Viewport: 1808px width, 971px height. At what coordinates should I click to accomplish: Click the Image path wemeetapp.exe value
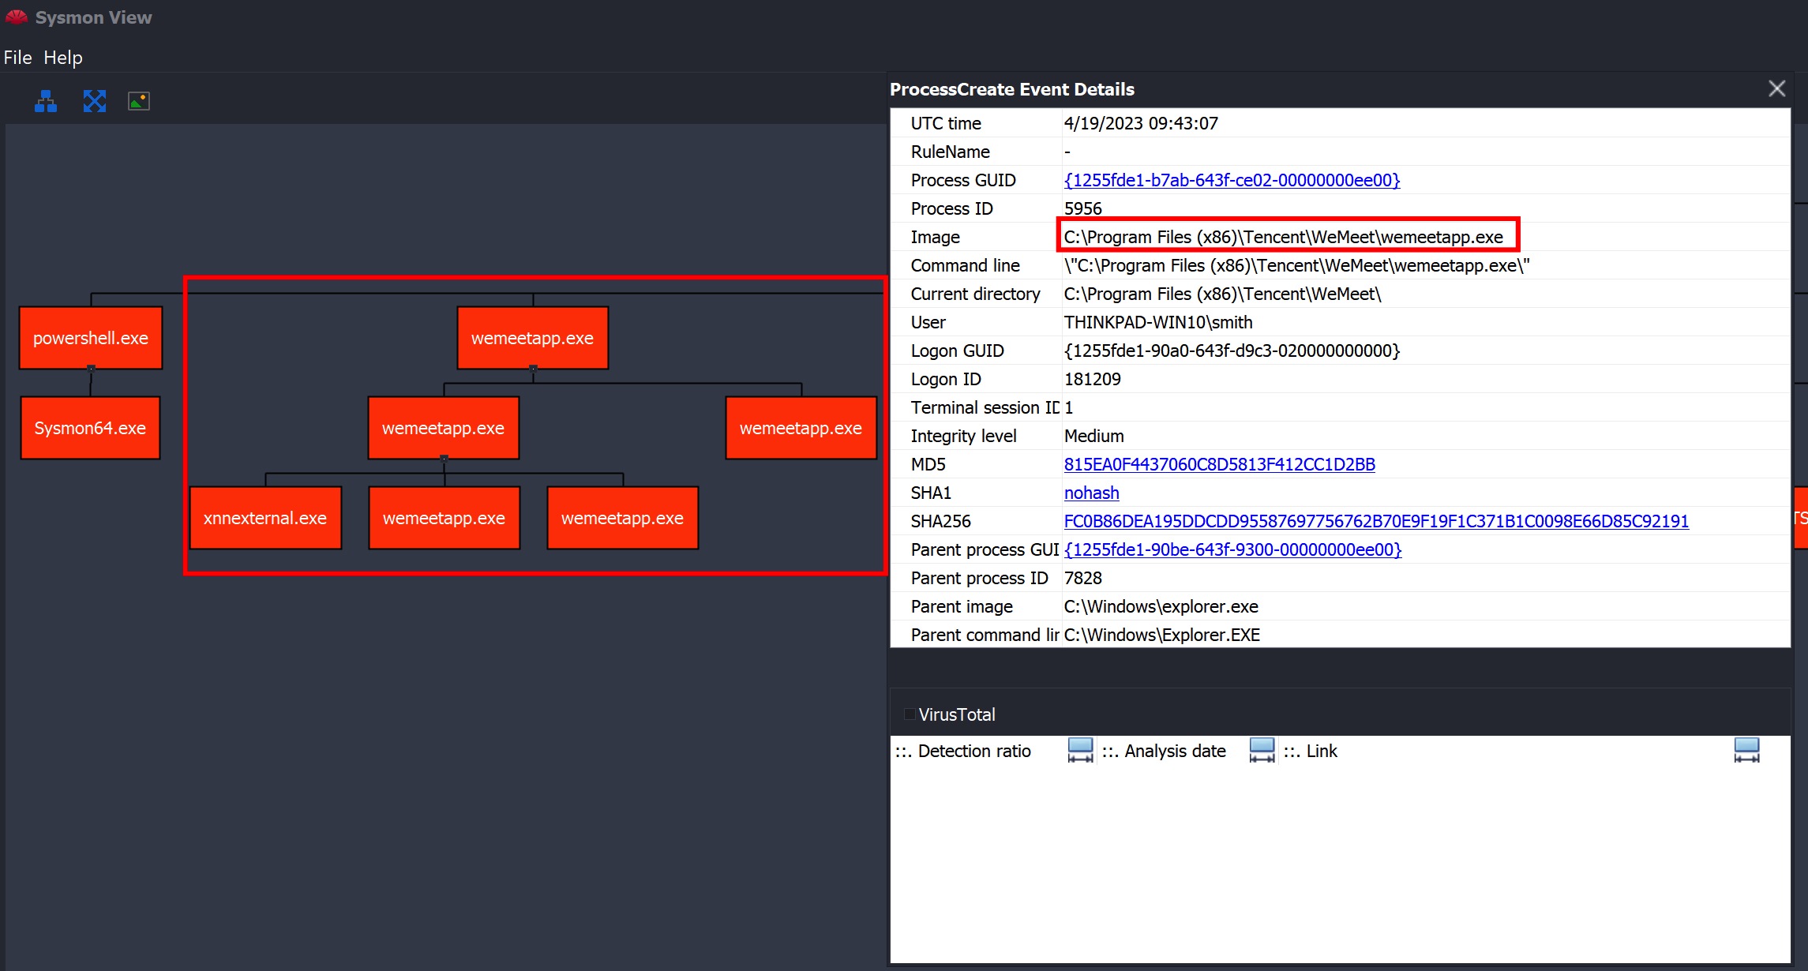(1283, 237)
